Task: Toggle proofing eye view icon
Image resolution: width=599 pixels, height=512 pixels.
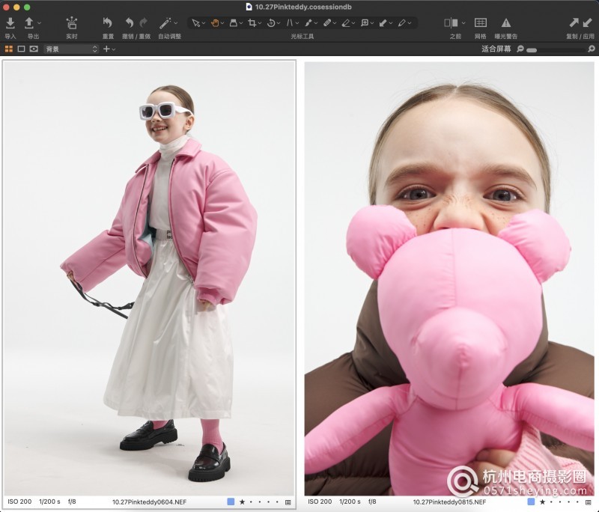Action: click(34, 49)
